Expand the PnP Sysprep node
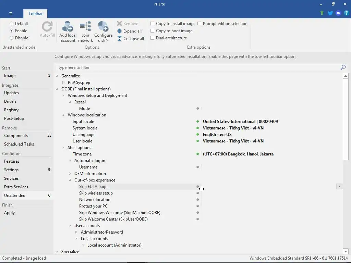This screenshot has height=263, width=351. click(63, 83)
